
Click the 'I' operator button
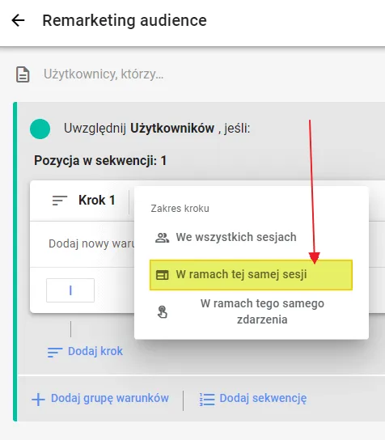(70, 290)
